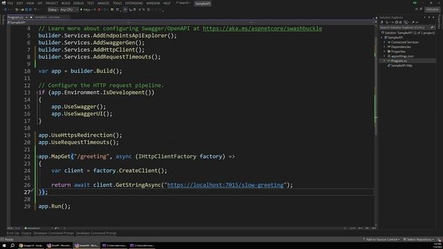The width and height of the screenshot is (443, 249).
Task: Click the Properties folder icon
Action: [389, 51]
